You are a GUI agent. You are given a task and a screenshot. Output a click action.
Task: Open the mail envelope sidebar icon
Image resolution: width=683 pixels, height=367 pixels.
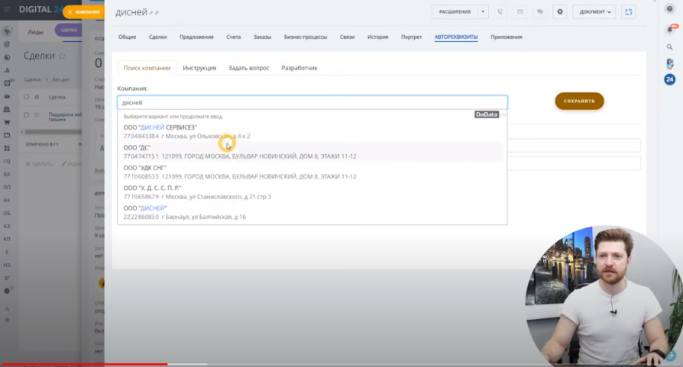point(7,96)
